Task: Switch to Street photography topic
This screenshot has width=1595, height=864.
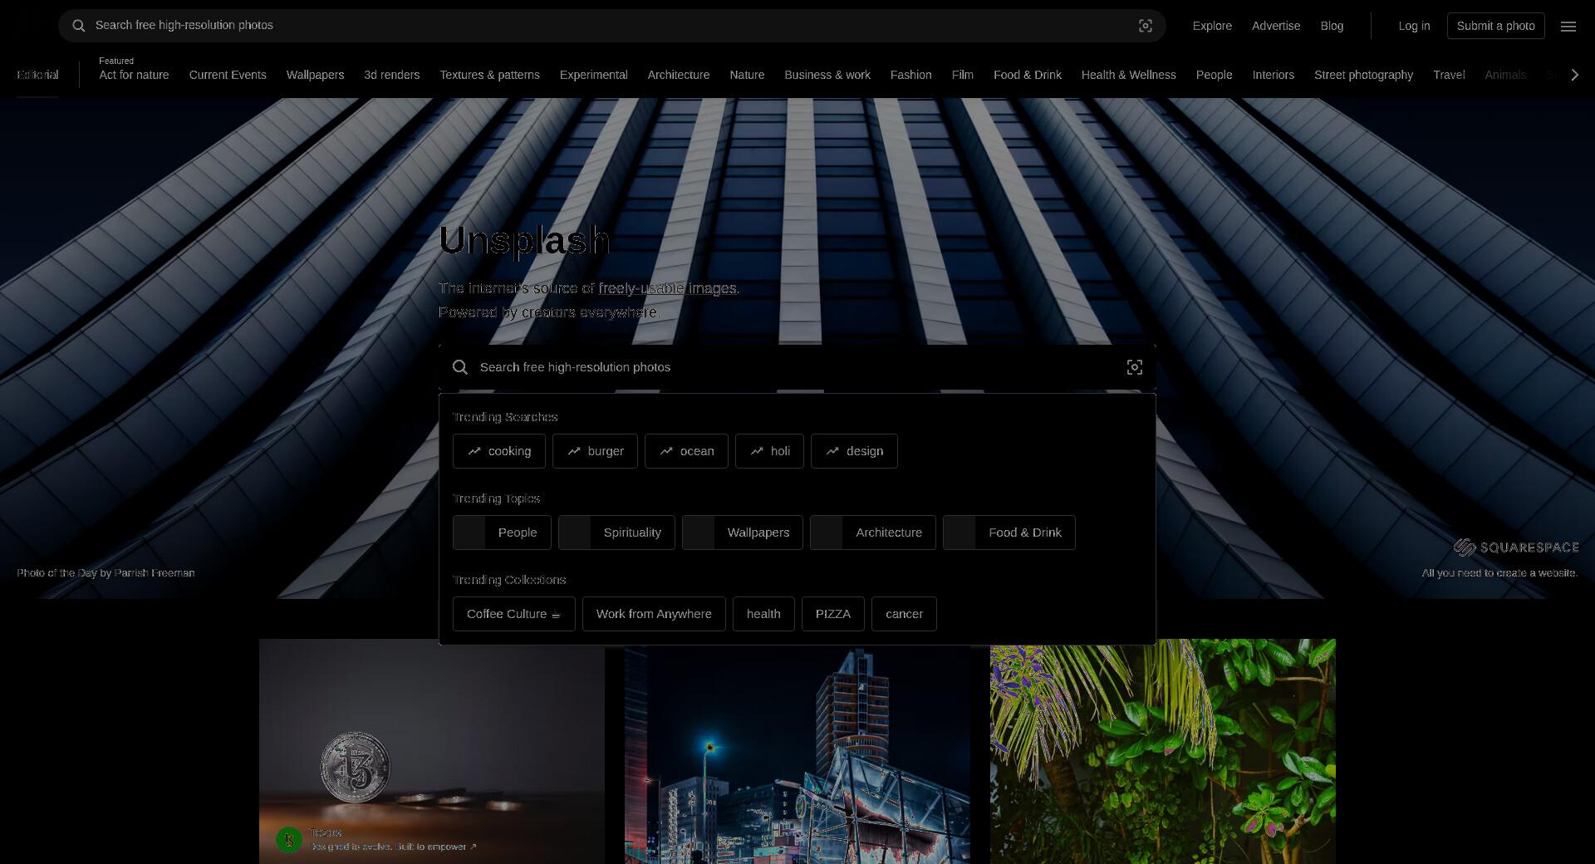Action: tap(1364, 75)
